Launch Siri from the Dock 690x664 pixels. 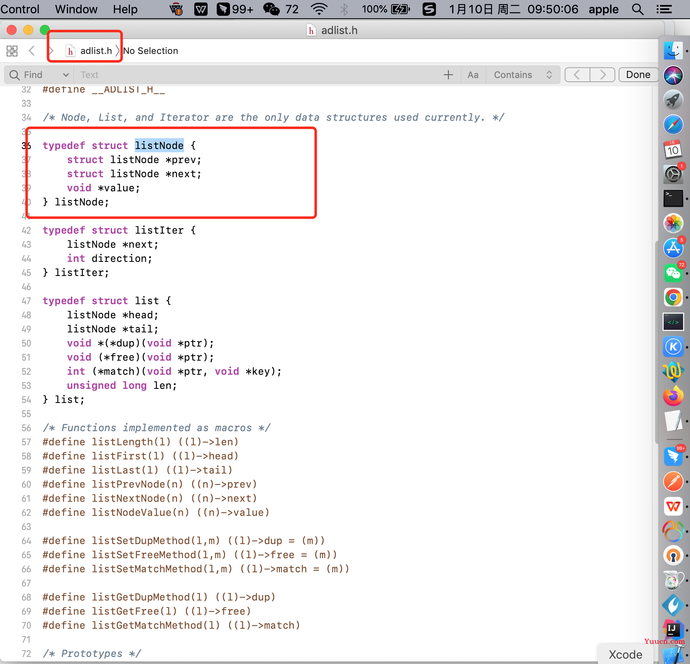click(673, 76)
